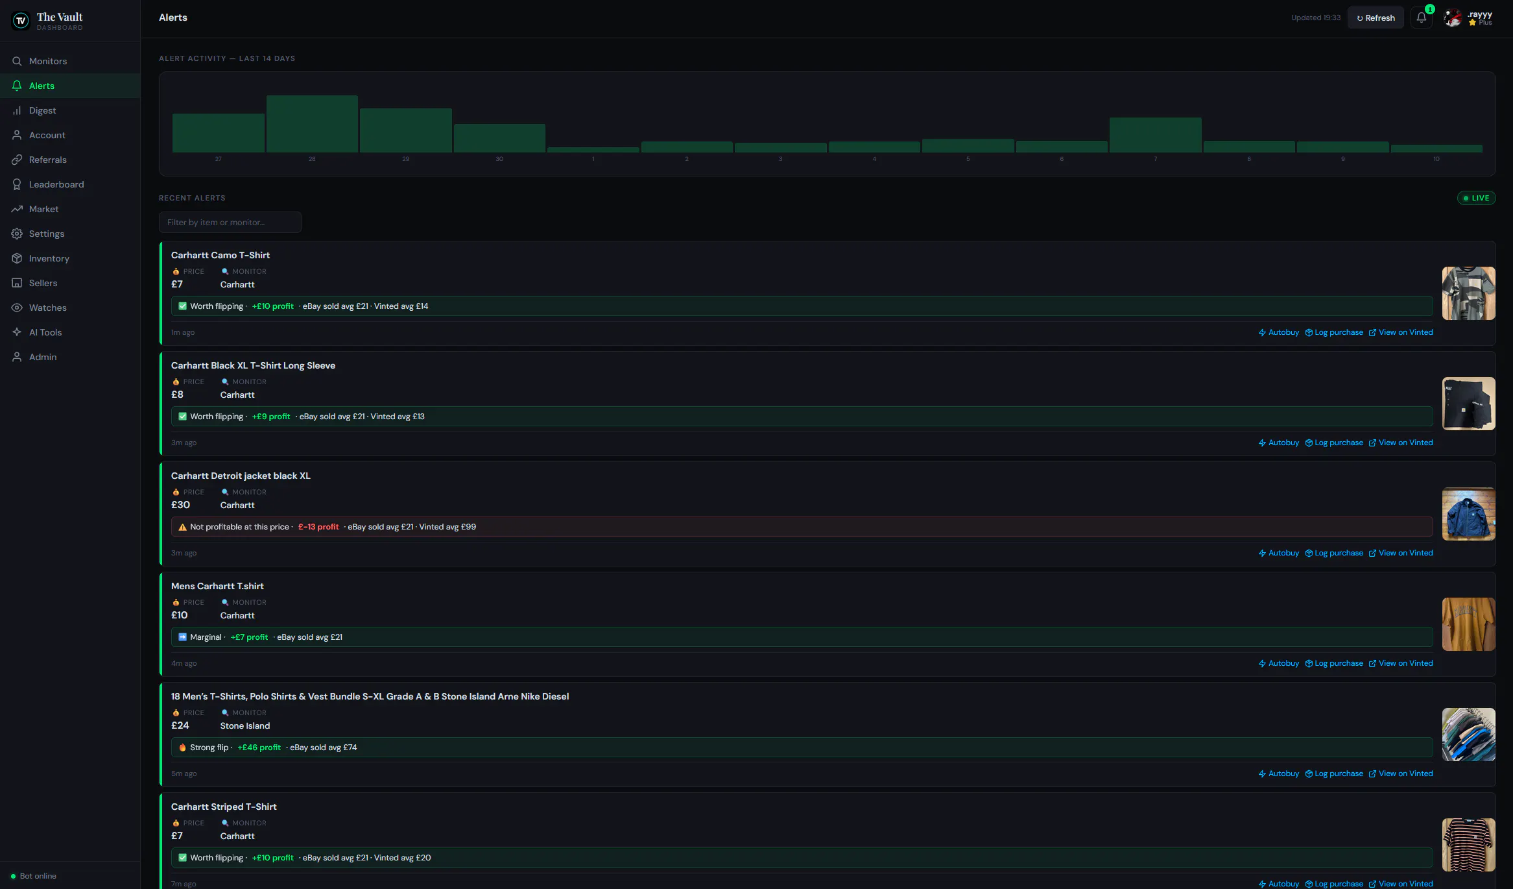Viewport: 1513px width, 889px height.
Task: Click the Settings gear icon
Action: coord(17,234)
